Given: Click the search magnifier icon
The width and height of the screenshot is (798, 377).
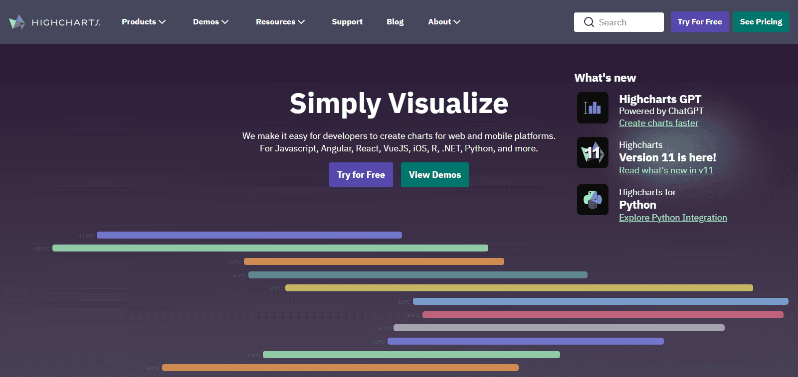Looking at the screenshot, I should click(x=589, y=22).
